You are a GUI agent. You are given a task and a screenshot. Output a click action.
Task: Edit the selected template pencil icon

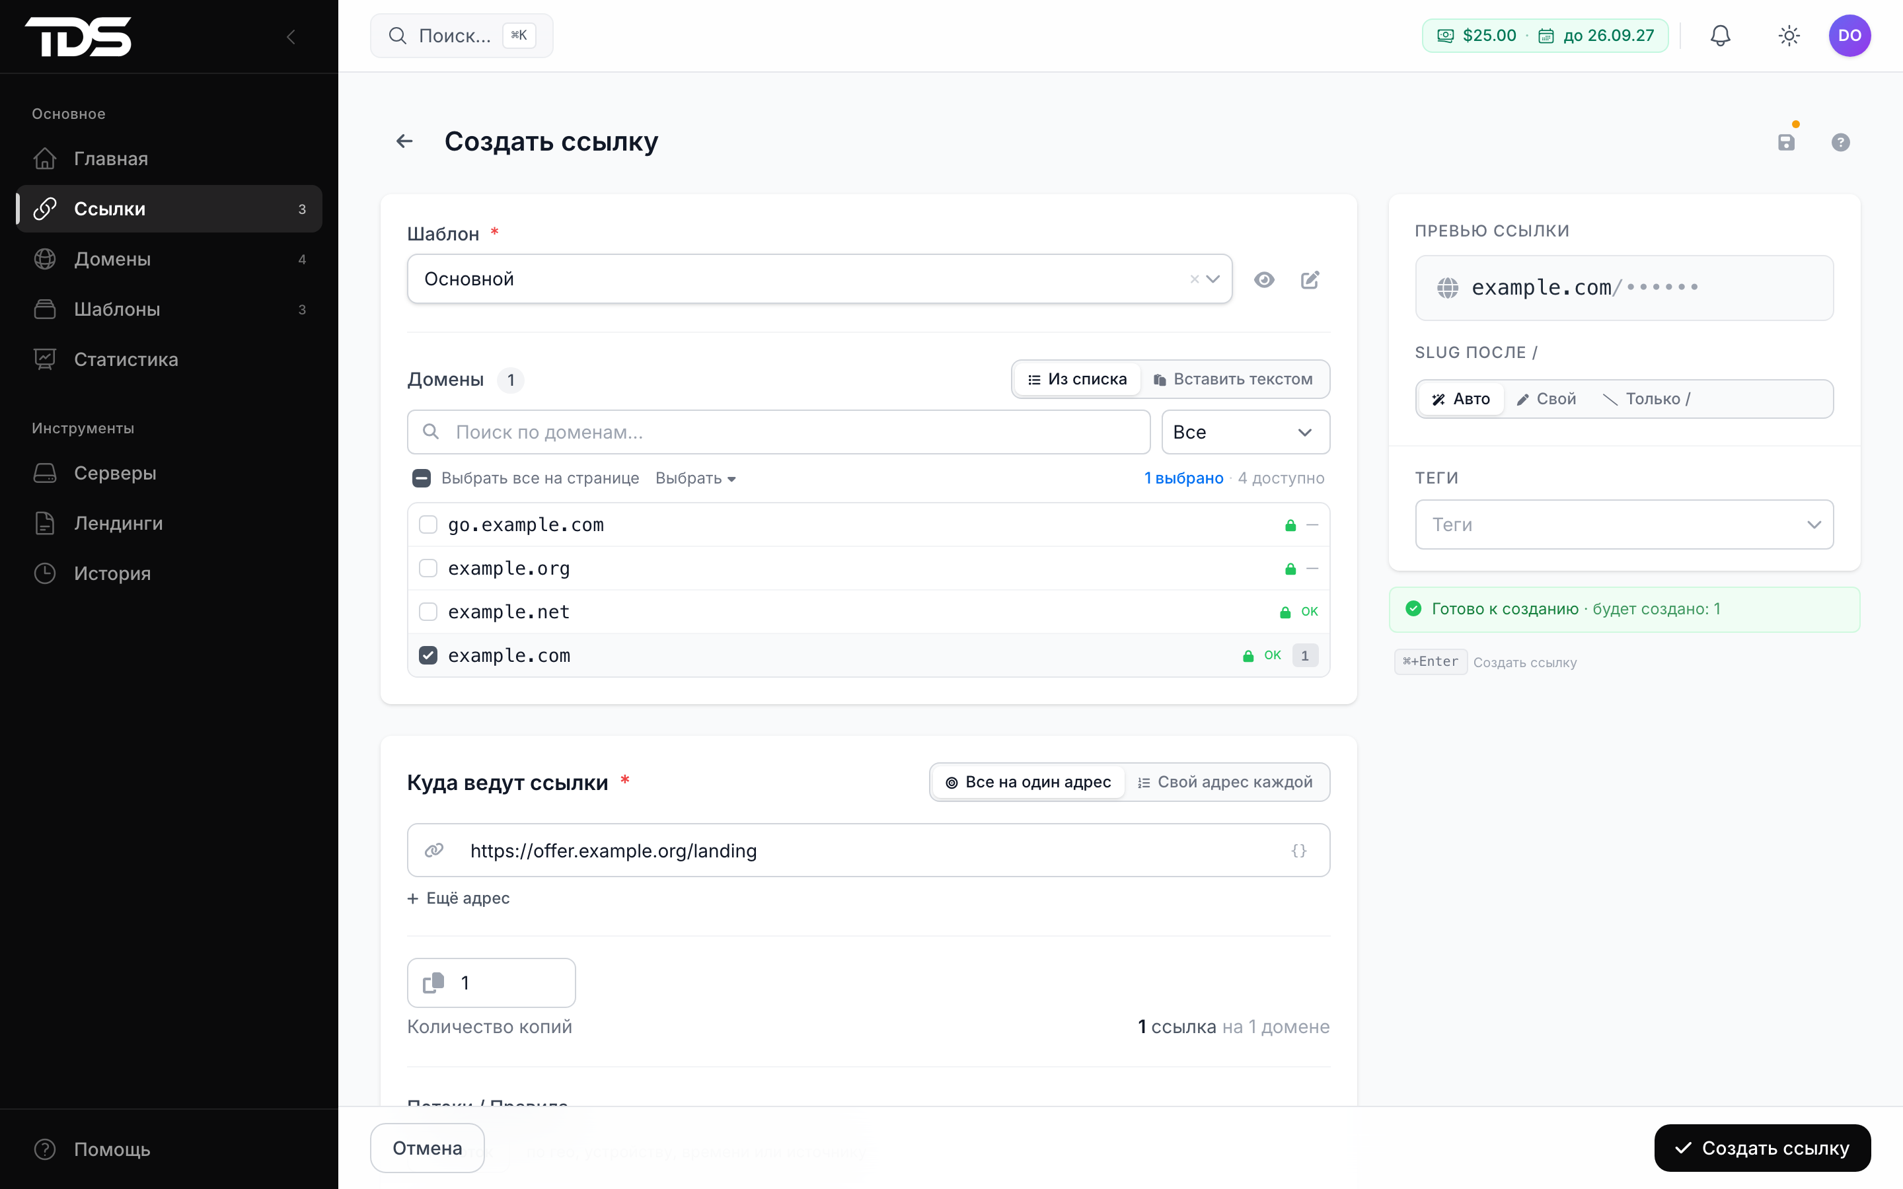click(x=1309, y=280)
